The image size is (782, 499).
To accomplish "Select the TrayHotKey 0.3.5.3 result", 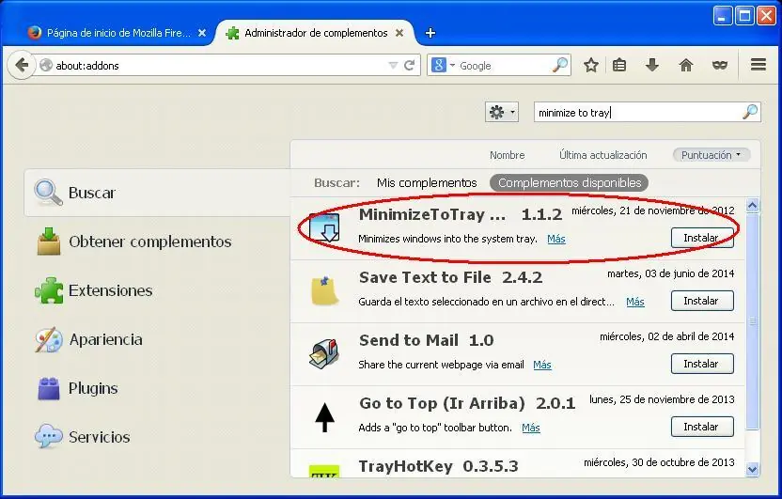I will coord(517,465).
